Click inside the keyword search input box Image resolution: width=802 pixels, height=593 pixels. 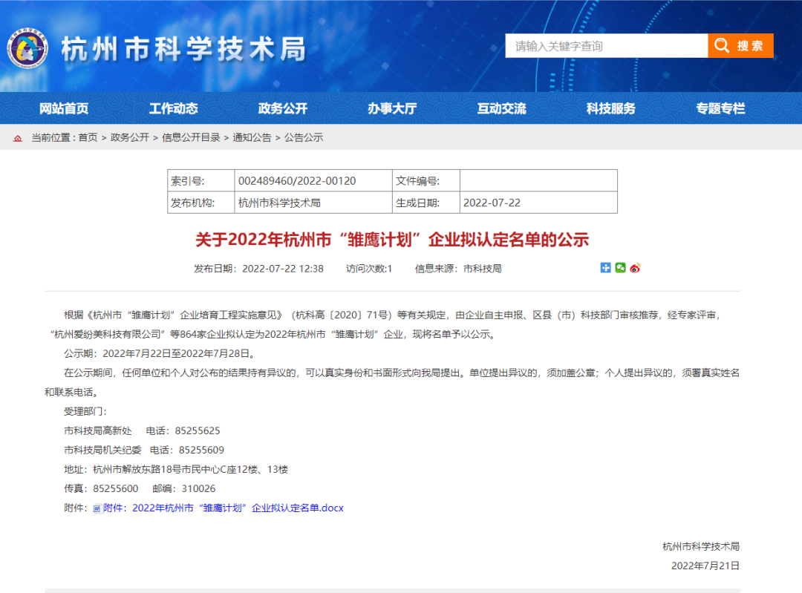(605, 45)
